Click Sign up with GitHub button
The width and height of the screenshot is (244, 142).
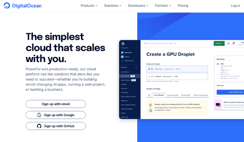[x=56, y=126]
